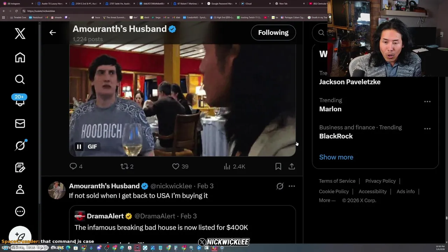The height and width of the screenshot is (252, 448).
Task: Open Accessibility footer link
Action: [x=372, y=191]
